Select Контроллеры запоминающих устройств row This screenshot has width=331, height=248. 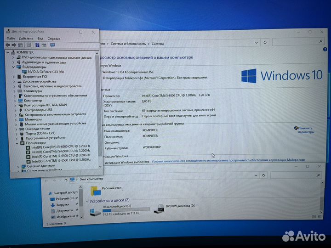(x=55, y=114)
